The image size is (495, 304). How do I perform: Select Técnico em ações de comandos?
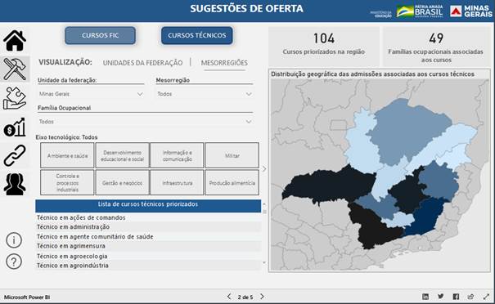click(81, 217)
